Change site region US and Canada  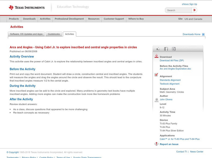pos(193,19)
